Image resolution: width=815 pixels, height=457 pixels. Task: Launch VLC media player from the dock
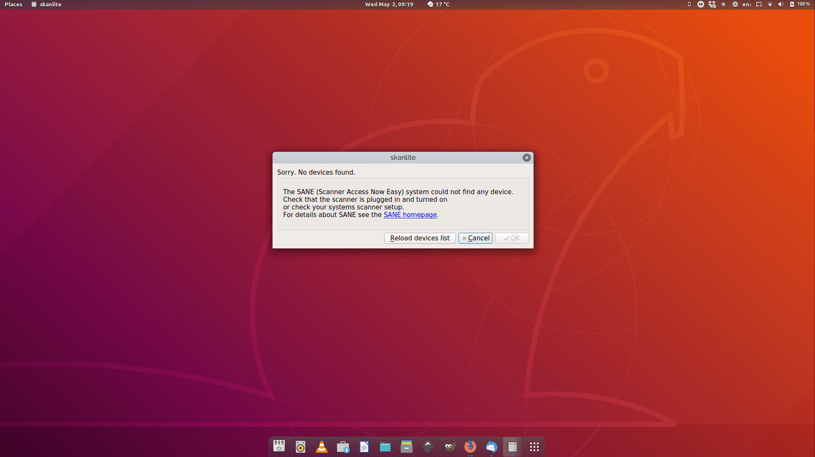coord(322,447)
